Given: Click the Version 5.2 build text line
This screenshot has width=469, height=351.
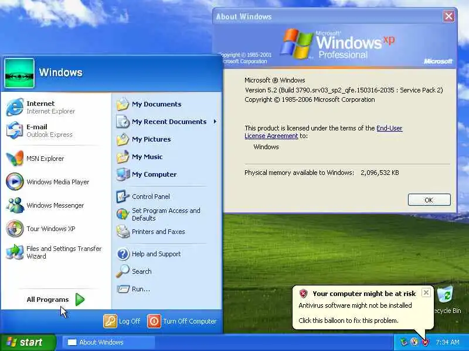Looking at the screenshot, I should point(344,90).
